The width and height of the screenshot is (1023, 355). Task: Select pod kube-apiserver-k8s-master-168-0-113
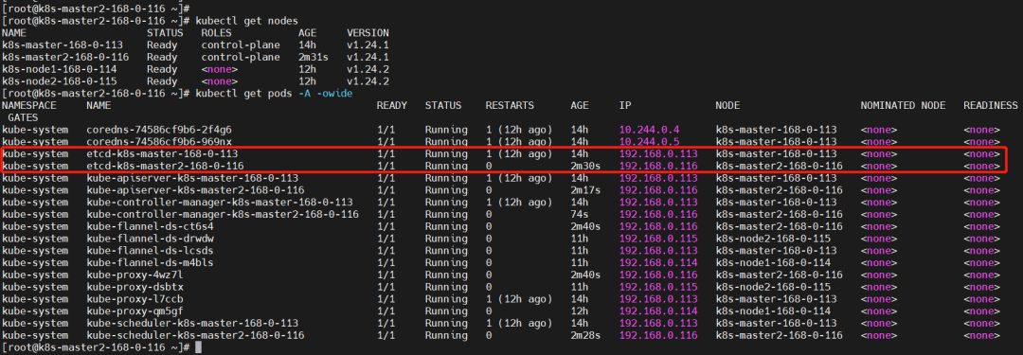(191, 178)
